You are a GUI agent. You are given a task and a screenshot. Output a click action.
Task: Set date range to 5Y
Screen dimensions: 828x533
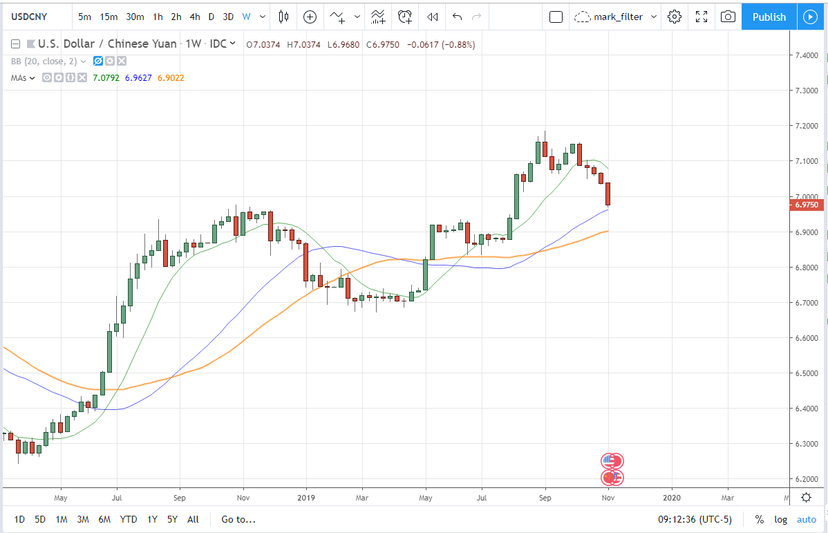pos(172,519)
